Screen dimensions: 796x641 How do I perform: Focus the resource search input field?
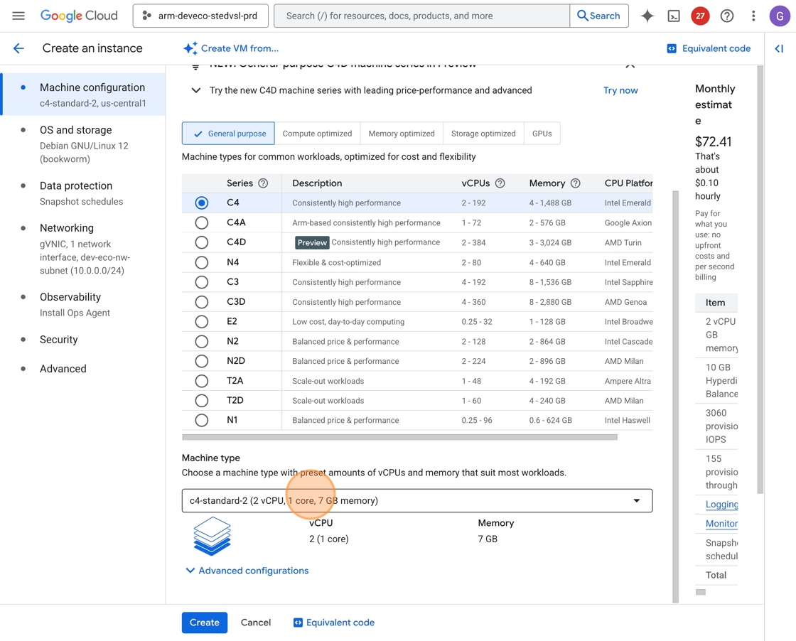point(422,16)
